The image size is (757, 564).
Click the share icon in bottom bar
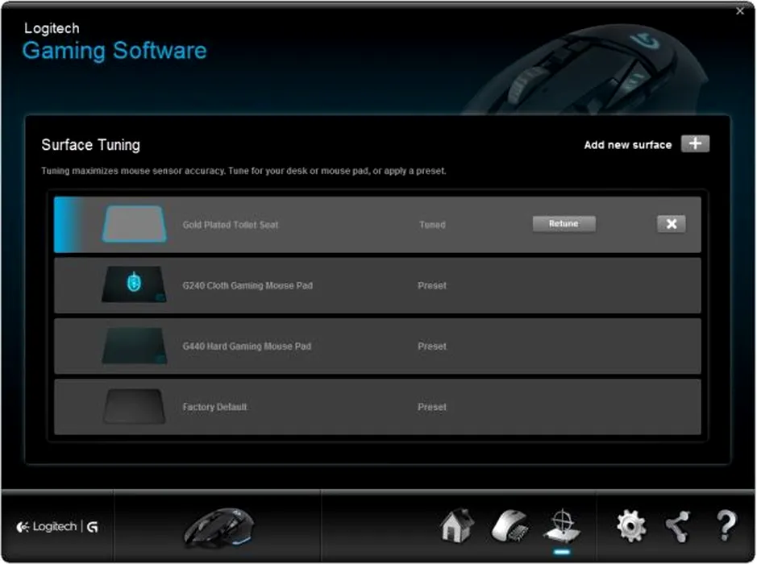(677, 526)
